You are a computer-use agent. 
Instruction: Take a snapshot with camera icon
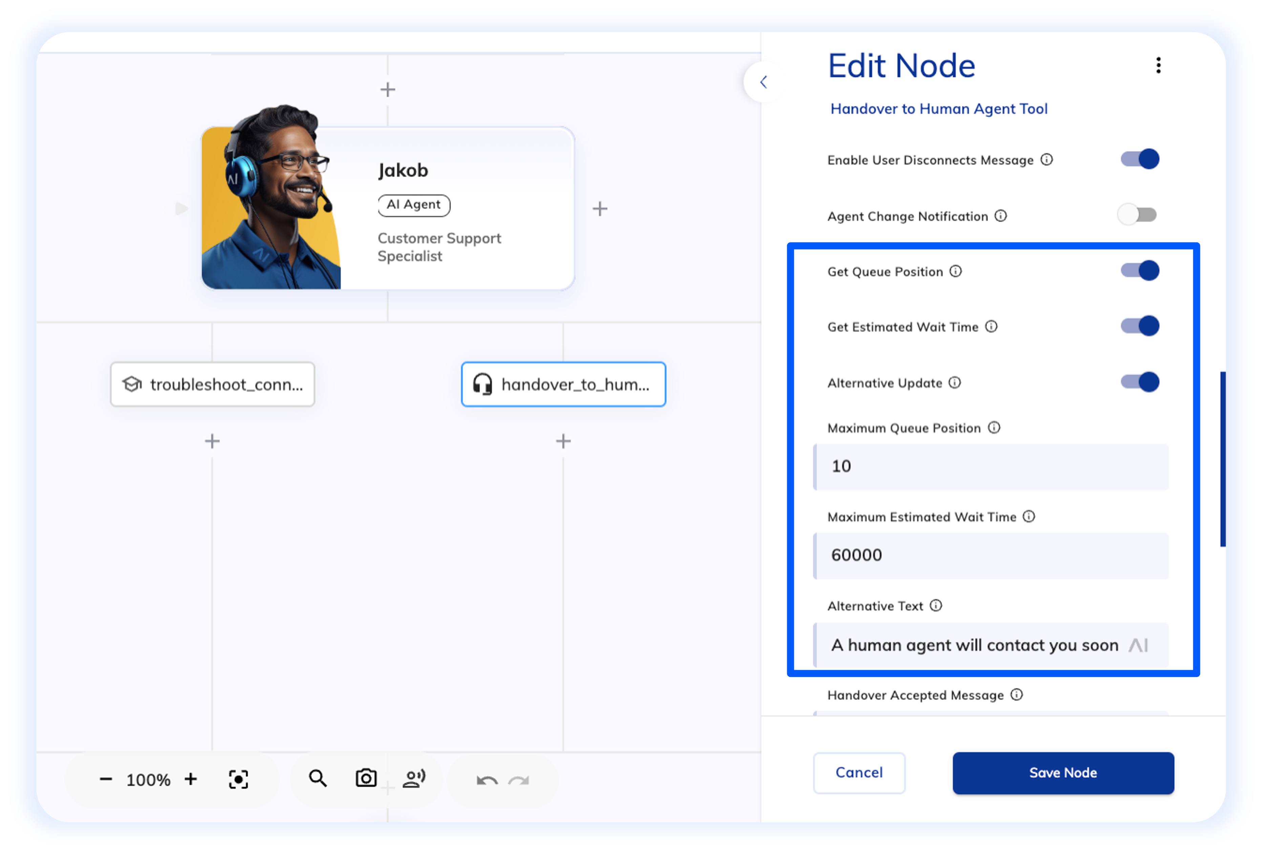(366, 778)
